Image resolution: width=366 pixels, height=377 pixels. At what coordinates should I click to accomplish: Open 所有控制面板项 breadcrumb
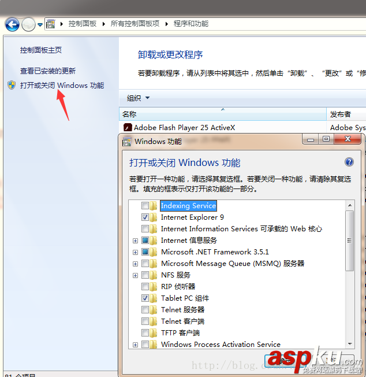coord(135,24)
